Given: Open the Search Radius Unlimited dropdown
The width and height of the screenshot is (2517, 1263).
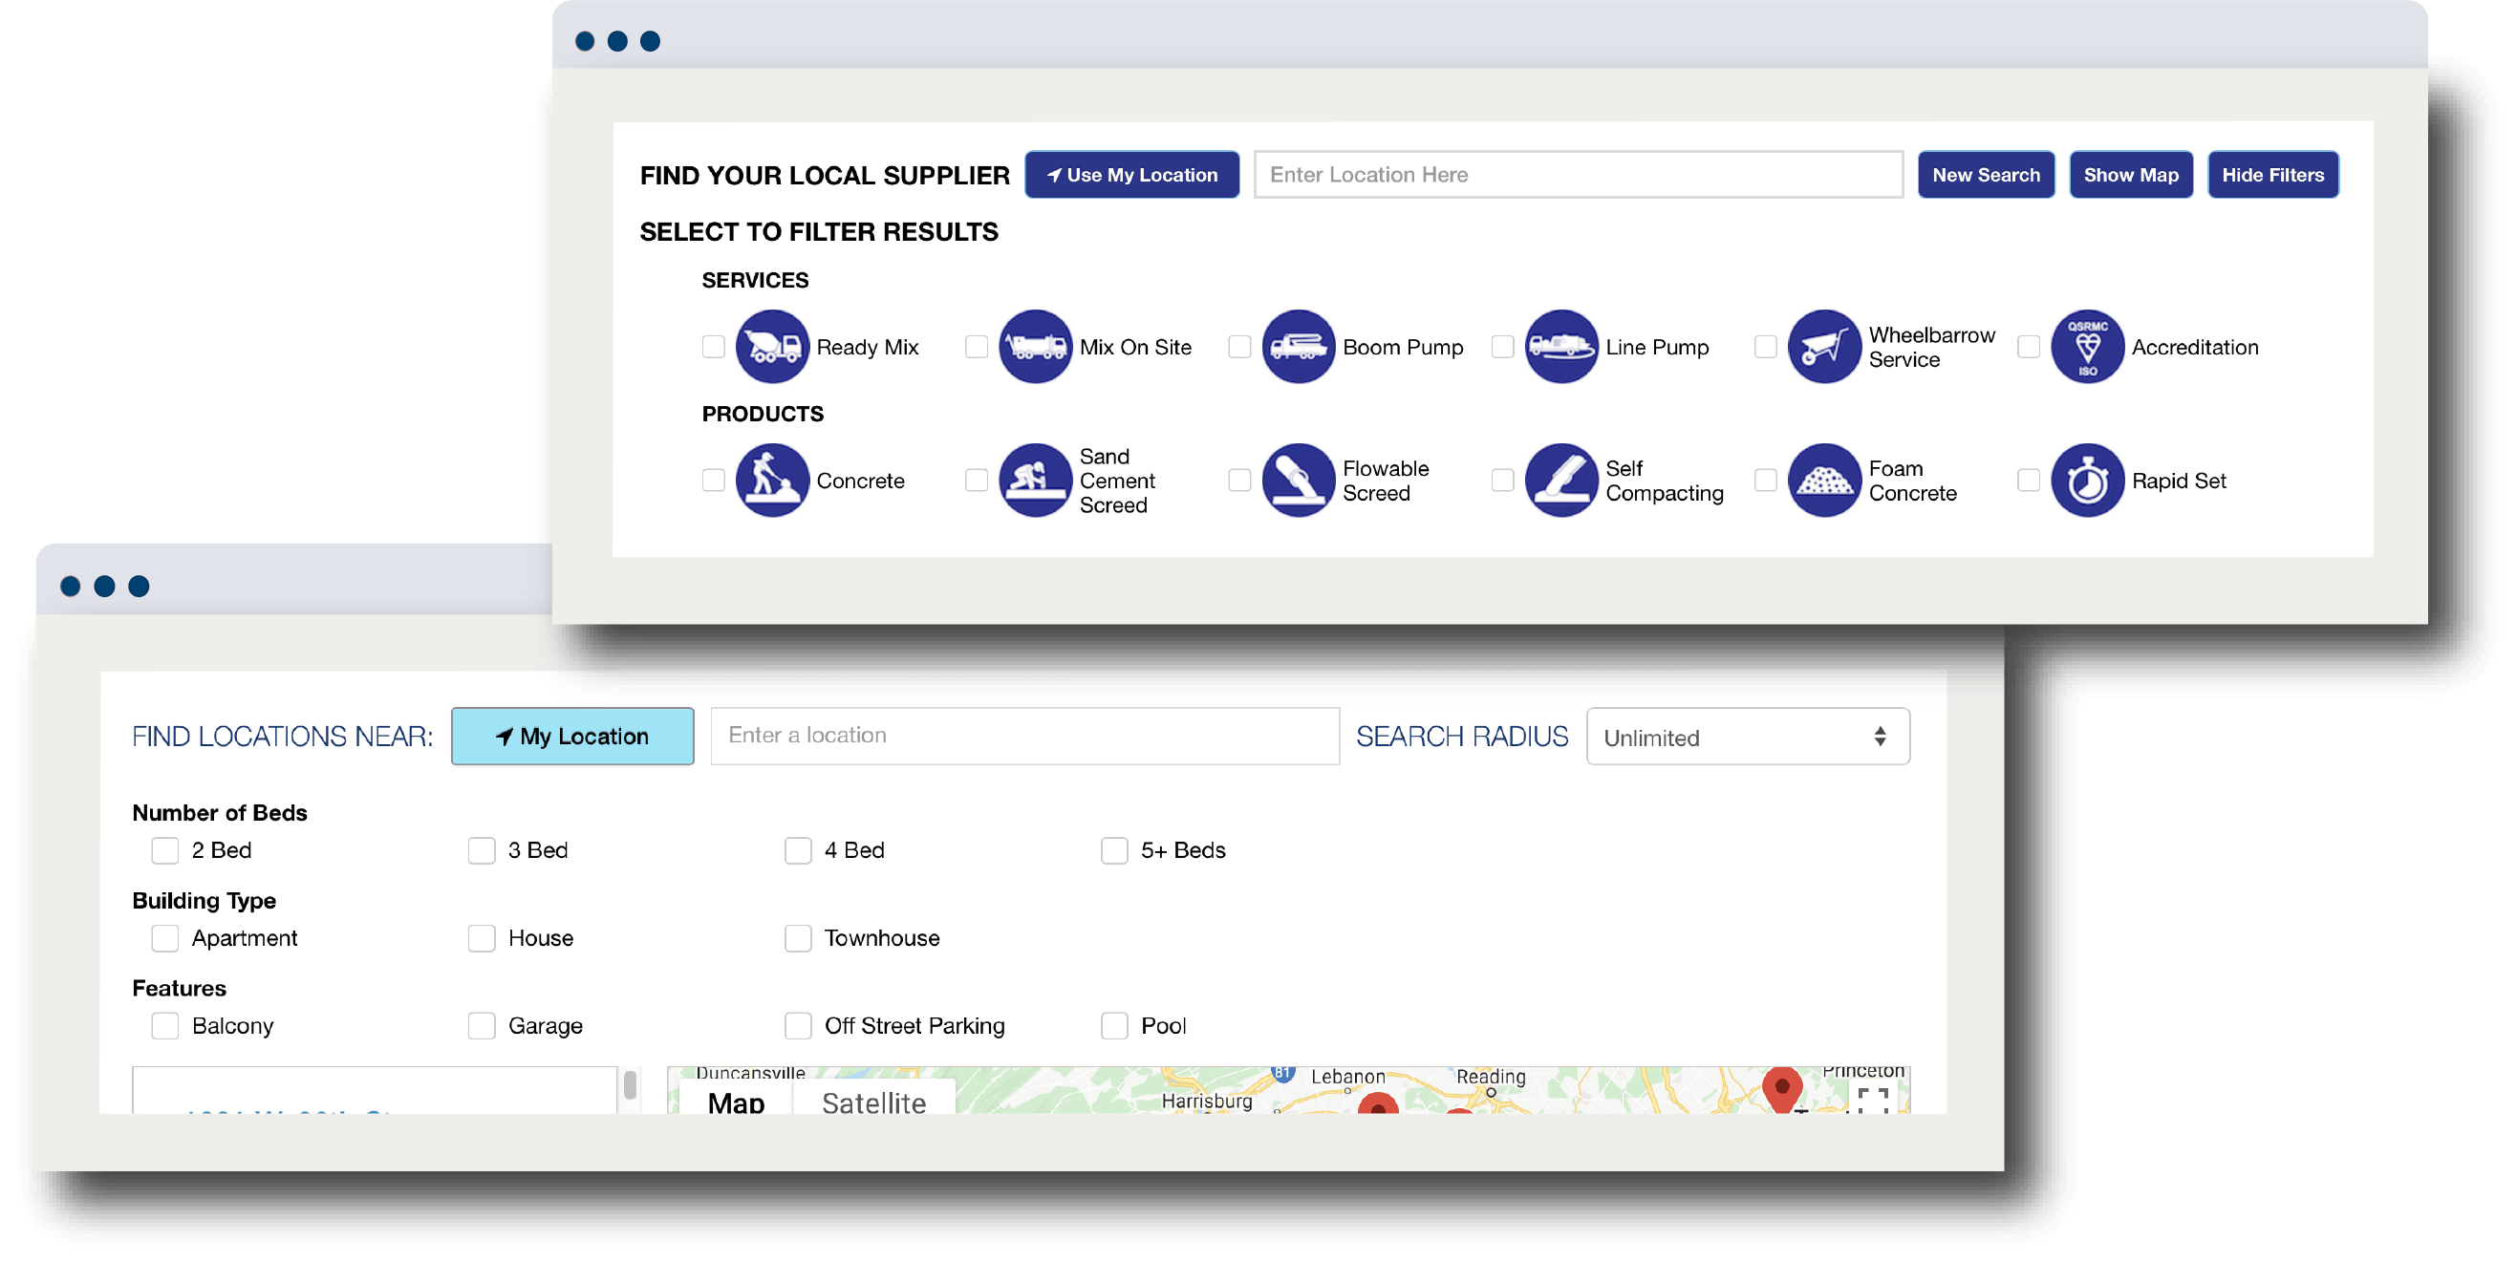Looking at the screenshot, I should point(1747,737).
